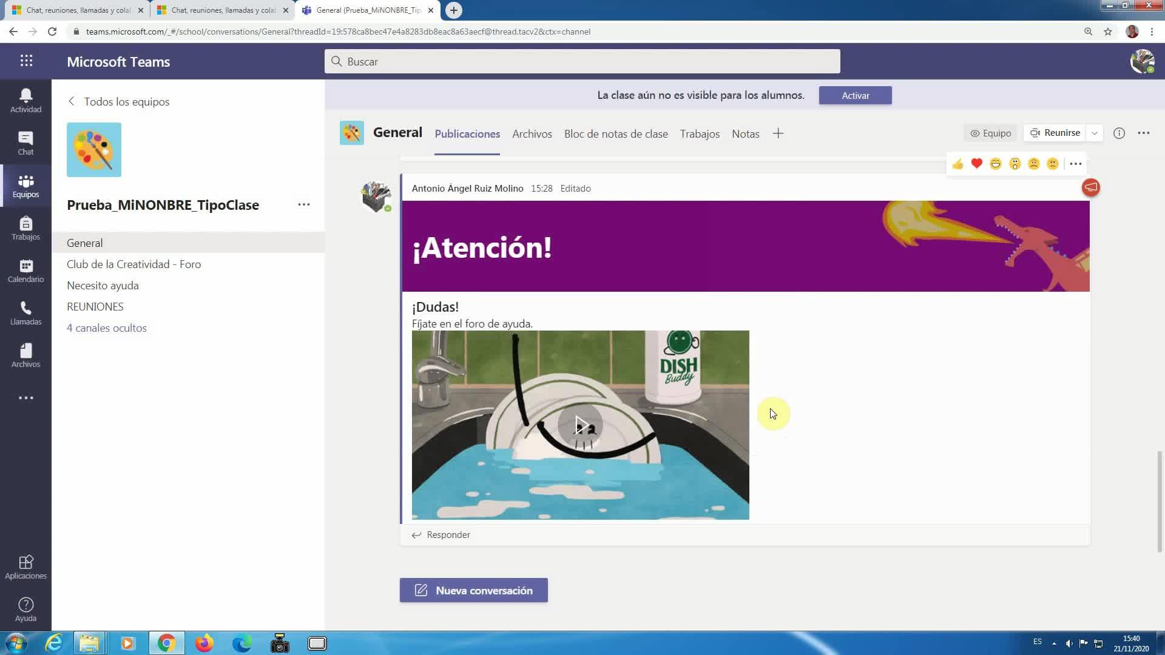Viewport: 1165px width, 655px height.
Task: Switch to the Archivos tab
Action: (x=532, y=134)
